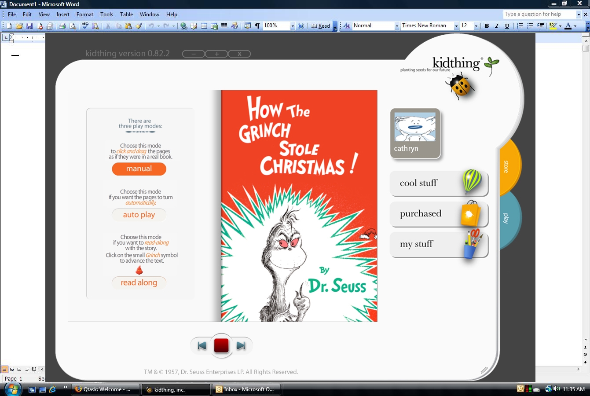Click the cathryn profile picture
590x396 pixels.
click(x=415, y=133)
